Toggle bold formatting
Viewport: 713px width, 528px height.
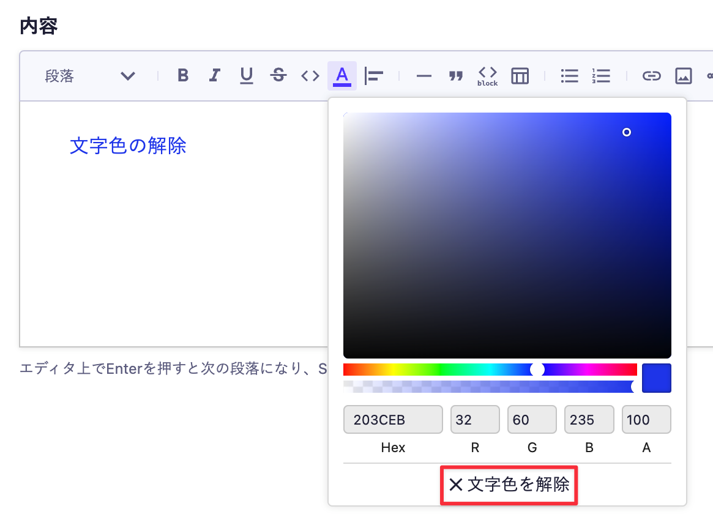click(x=182, y=75)
